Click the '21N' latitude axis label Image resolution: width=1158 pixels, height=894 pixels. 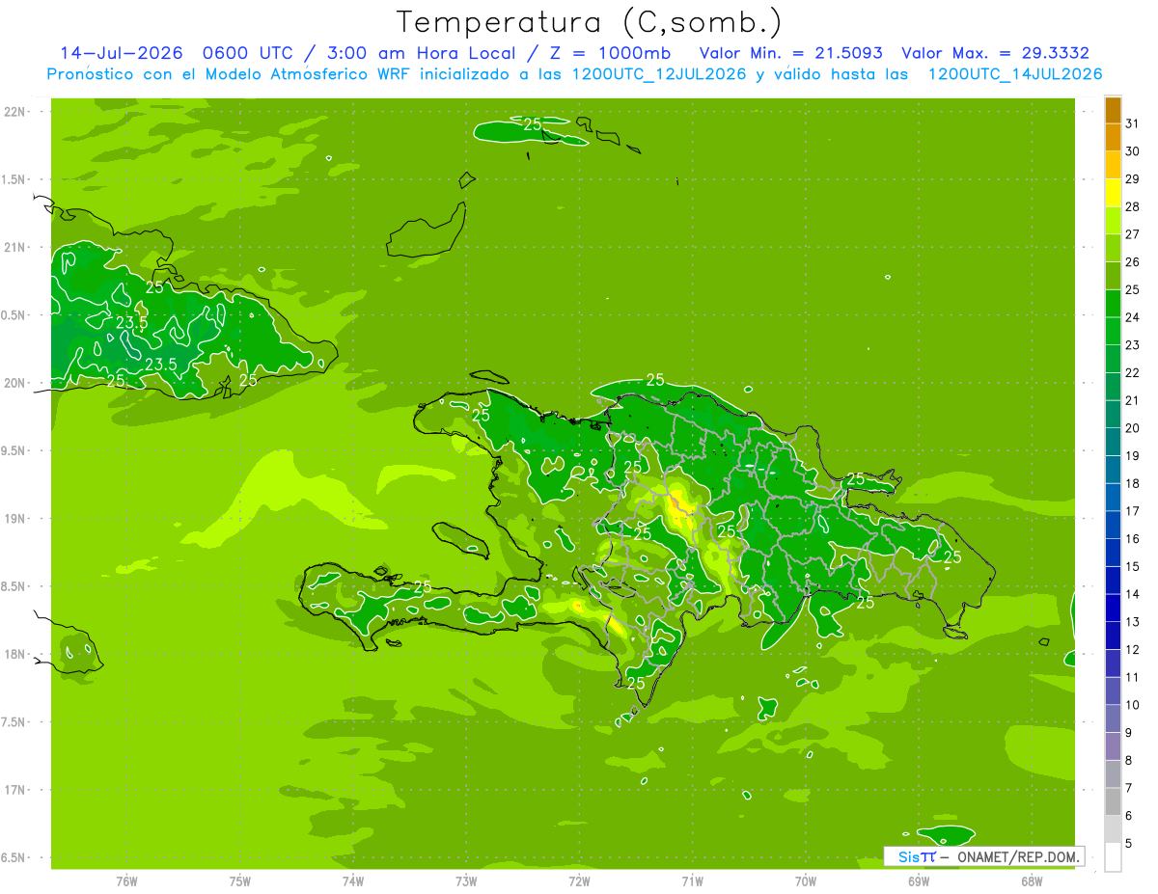coord(15,247)
